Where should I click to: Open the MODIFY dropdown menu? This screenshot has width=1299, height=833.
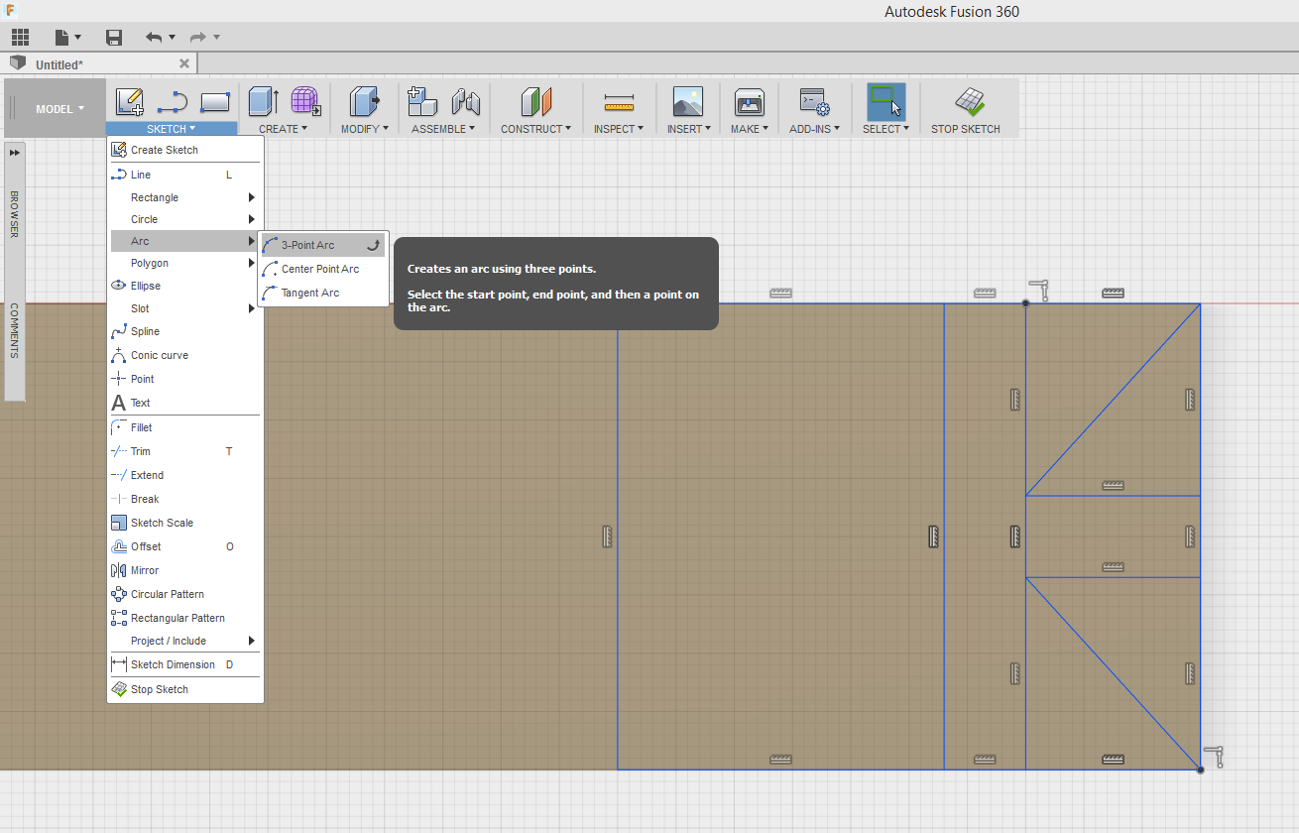coord(366,129)
